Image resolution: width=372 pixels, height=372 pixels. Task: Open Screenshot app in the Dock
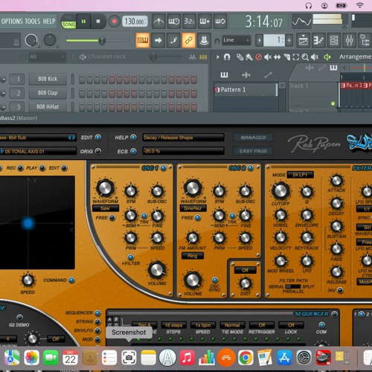(129, 358)
